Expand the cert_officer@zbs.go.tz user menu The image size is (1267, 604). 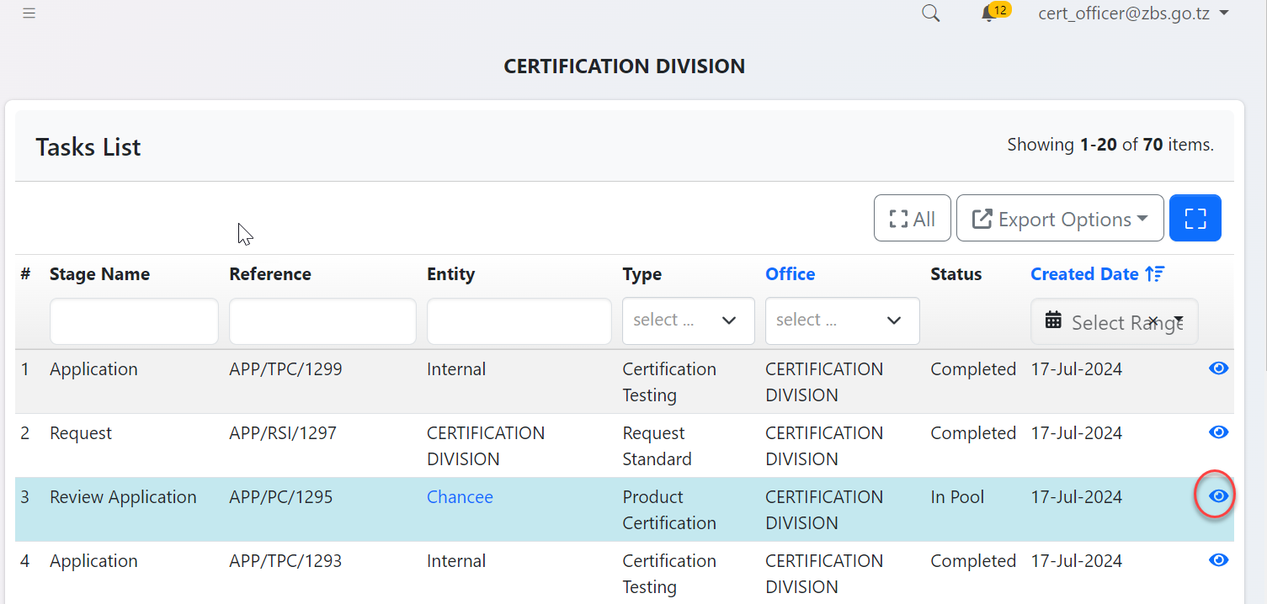pyautogui.click(x=1133, y=13)
